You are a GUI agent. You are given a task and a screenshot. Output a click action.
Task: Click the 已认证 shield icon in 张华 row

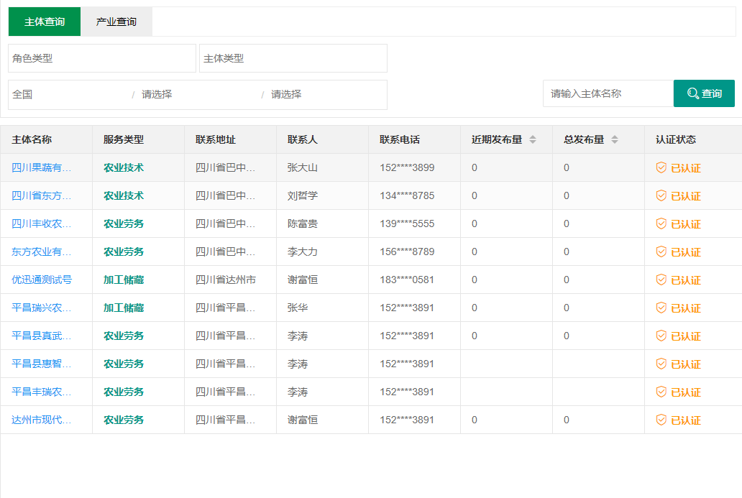click(x=661, y=308)
